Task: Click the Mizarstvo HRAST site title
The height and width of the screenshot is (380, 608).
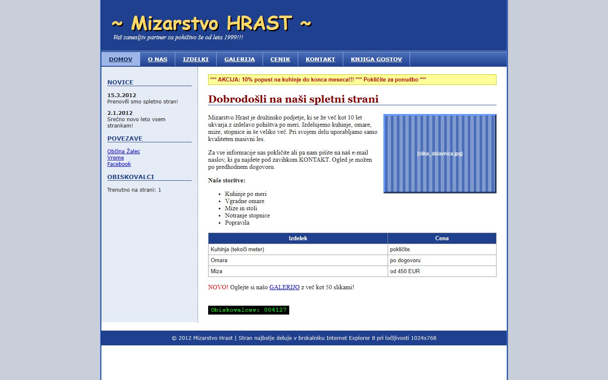Action: tap(212, 23)
